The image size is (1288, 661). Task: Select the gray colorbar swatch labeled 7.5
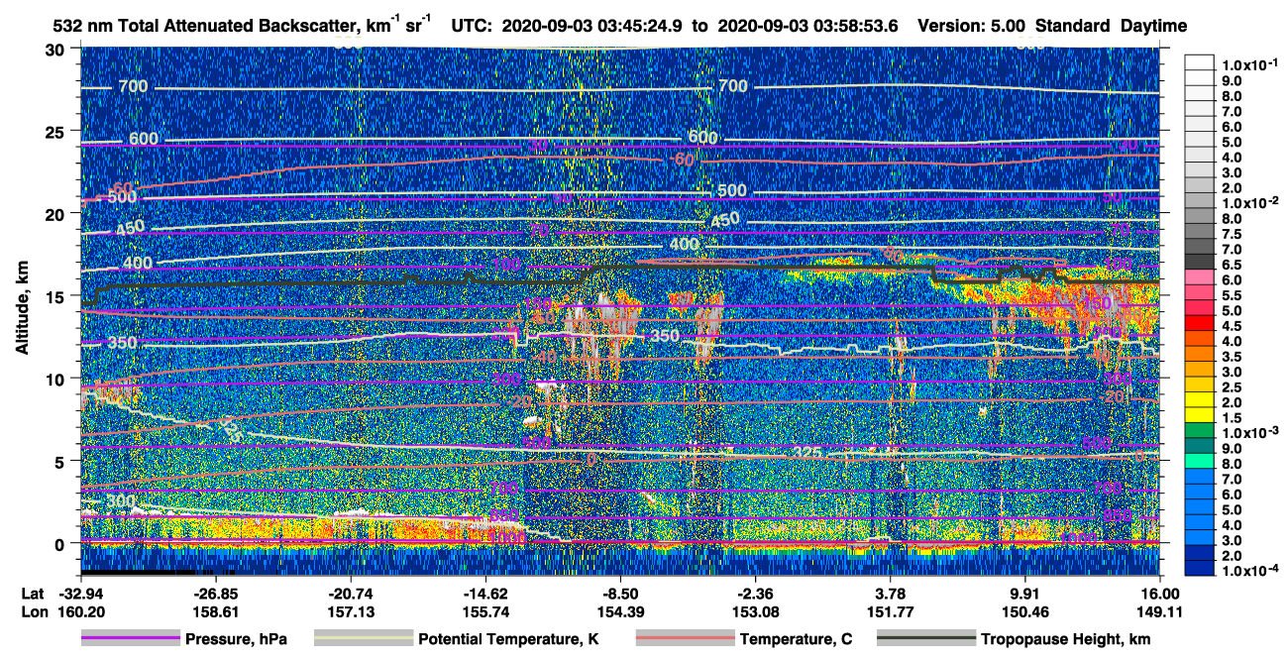1200,233
